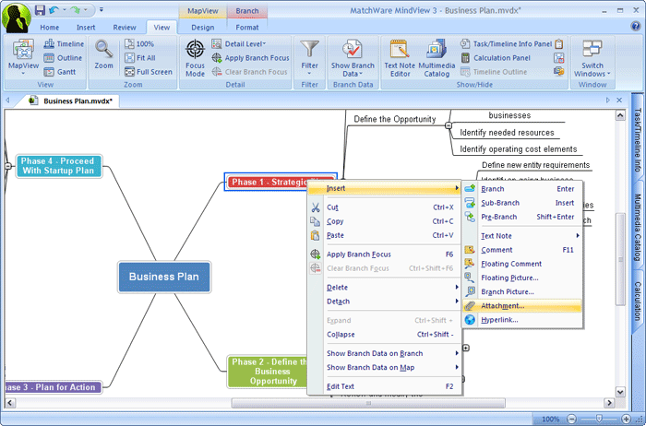646x426 pixels.
Task: Choose Collapse from the context menu
Action: tap(385, 334)
